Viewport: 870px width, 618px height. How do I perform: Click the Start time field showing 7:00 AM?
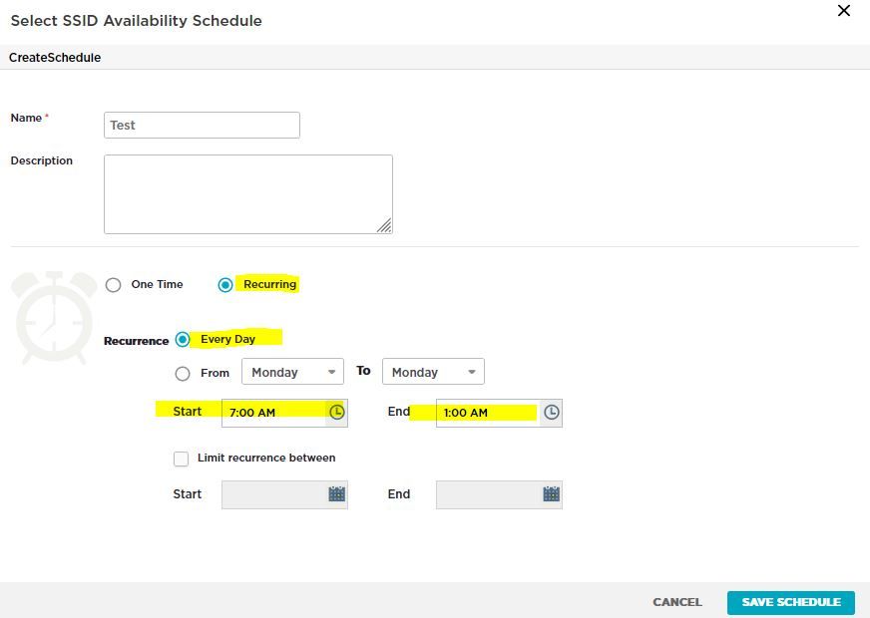coord(273,413)
